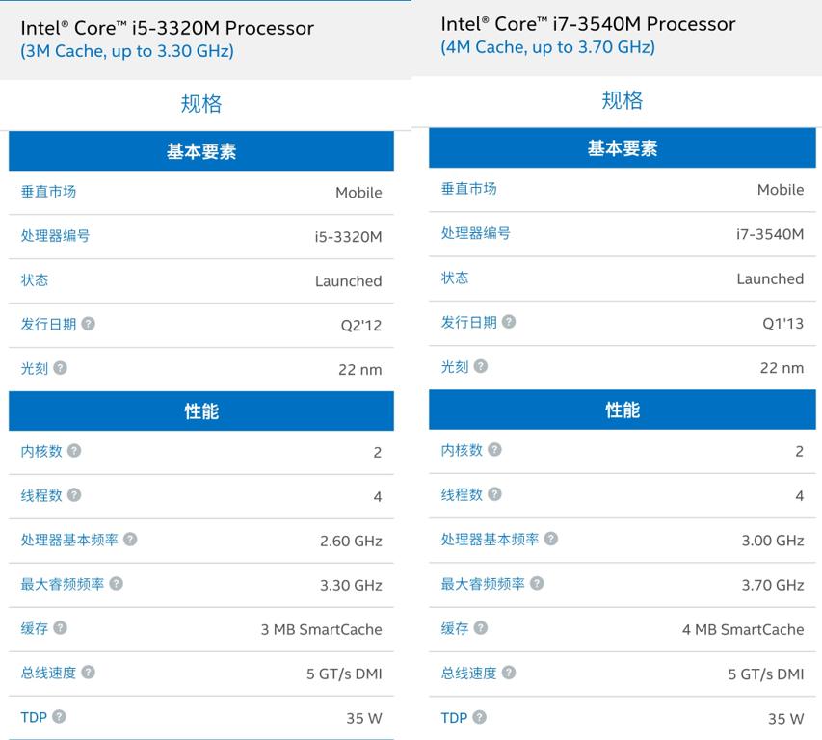This screenshot has width=822, height=740.
Task: Select the 规格 tab above the i7 specs
Action: [623, 99]
